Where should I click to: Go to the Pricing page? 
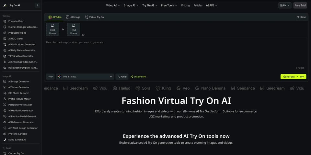[x=185, y=6]
